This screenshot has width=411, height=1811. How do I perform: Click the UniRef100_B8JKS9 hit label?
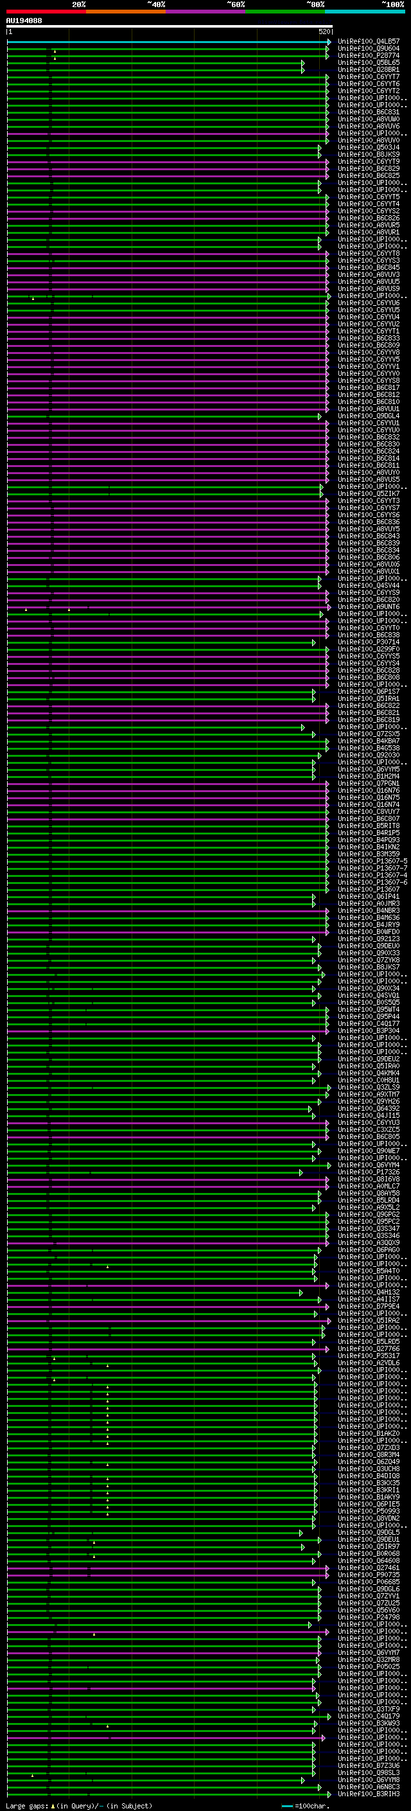pyautogui.click(x=369, y=155)
